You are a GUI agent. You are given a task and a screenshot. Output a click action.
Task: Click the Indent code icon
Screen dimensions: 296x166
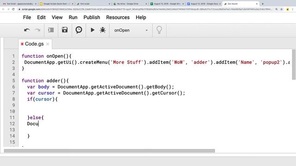coord(51,30)
